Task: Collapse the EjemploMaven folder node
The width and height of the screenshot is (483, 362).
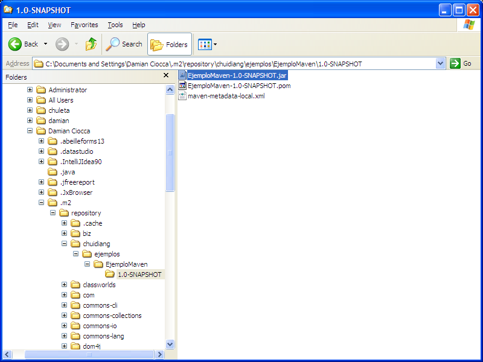Action: pyautogui.click(x=88, y=264)
